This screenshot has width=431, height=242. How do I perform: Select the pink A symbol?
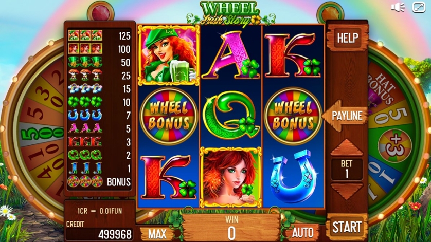point(230,54)
